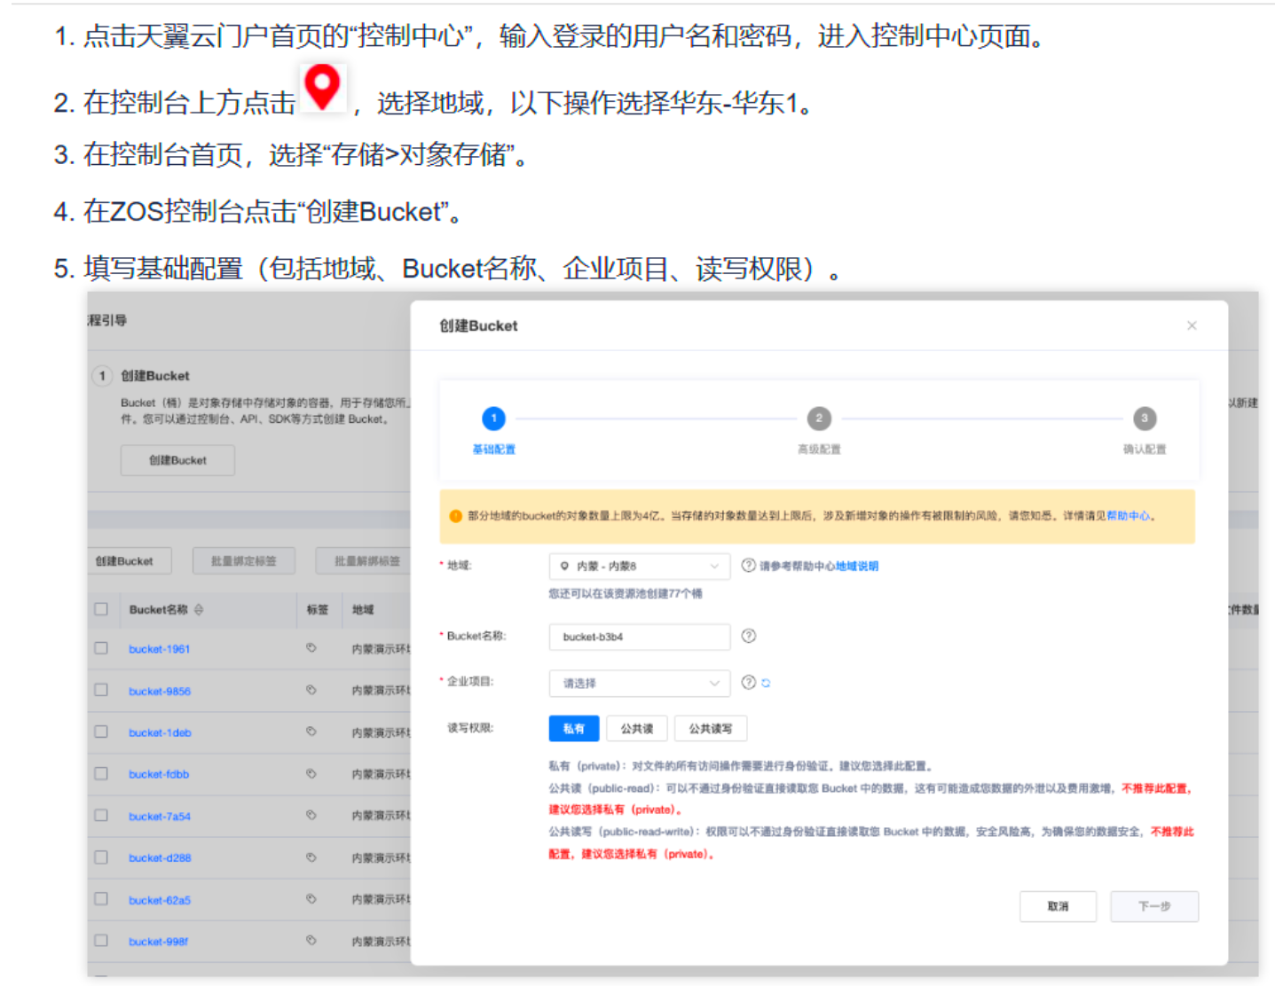Click the help icon next to 地域 field

point(748,565)
